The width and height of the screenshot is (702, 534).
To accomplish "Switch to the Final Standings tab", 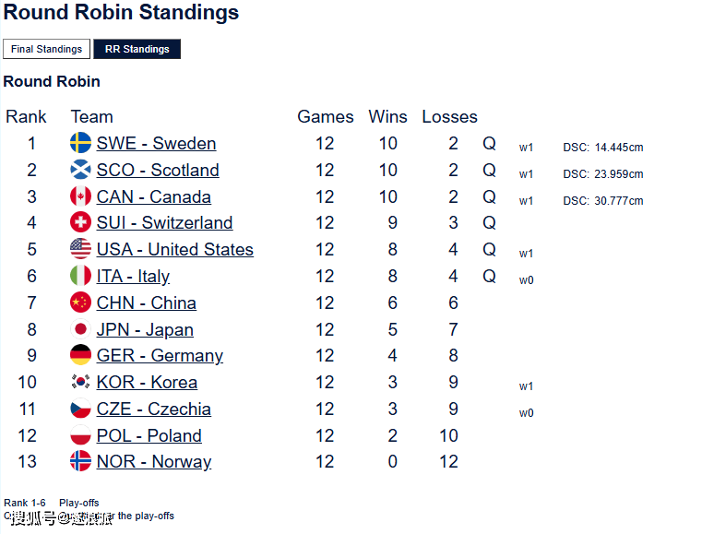I will pos(47,49).
